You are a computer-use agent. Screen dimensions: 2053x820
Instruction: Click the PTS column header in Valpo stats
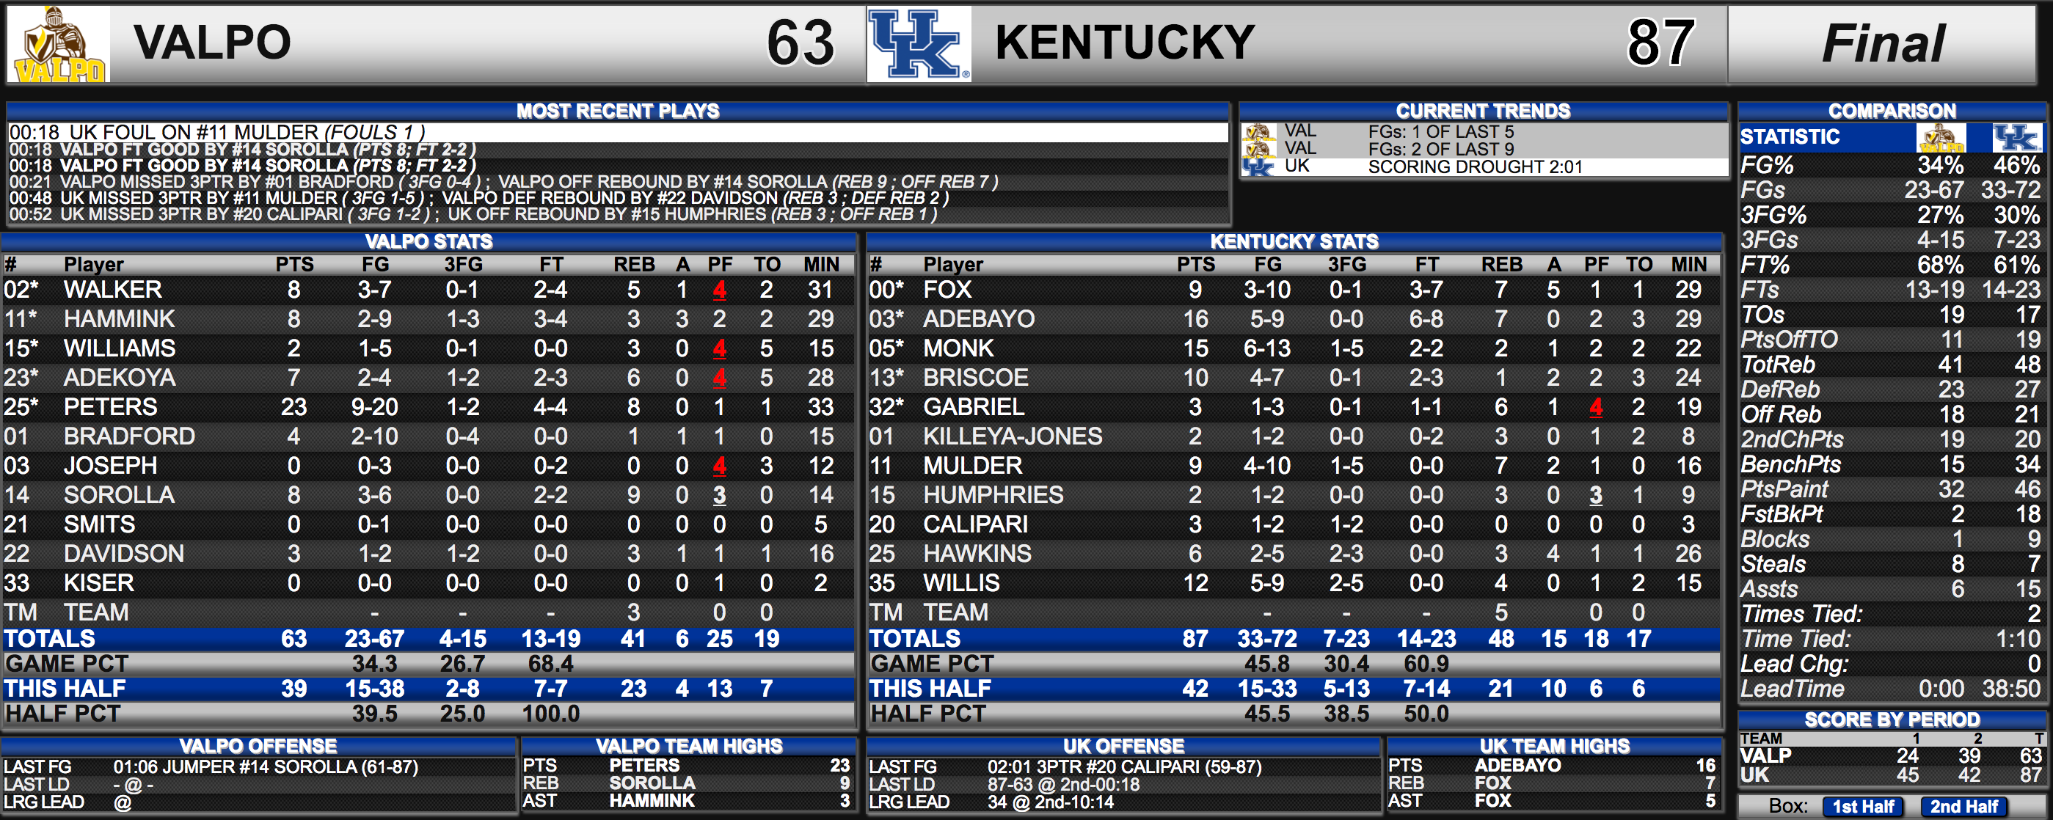(x=294, y=265)
